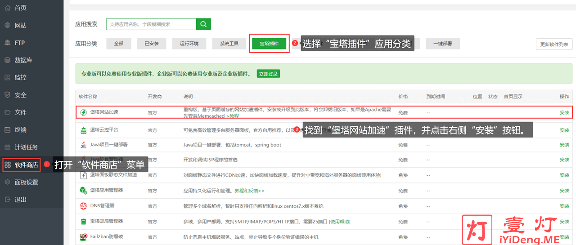The width and height of the screenshot is (576, 245).
Task: Click the 堡塔应用管理器 plugin name
Action: (107, 190)
